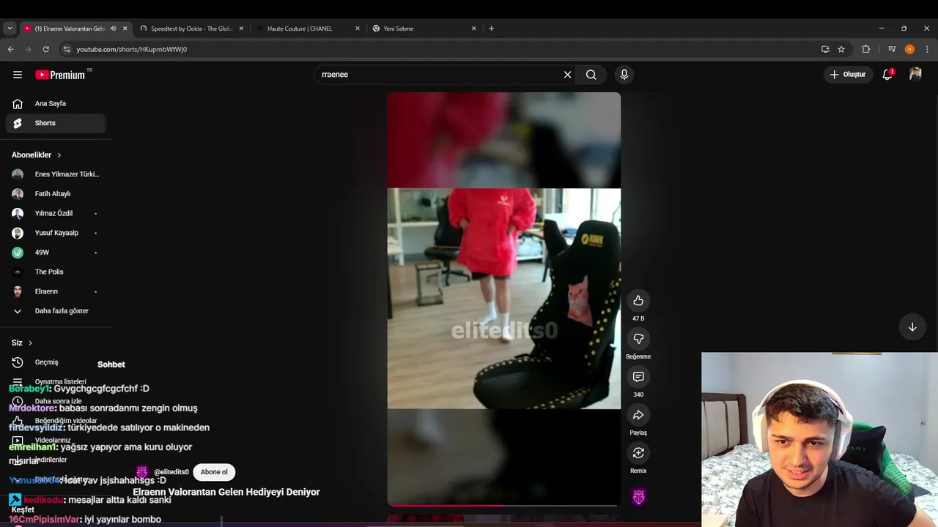Dislike the short via Beğenme icon
The width and height of the screenshot is (938, 527).
(x=638, y=339)
